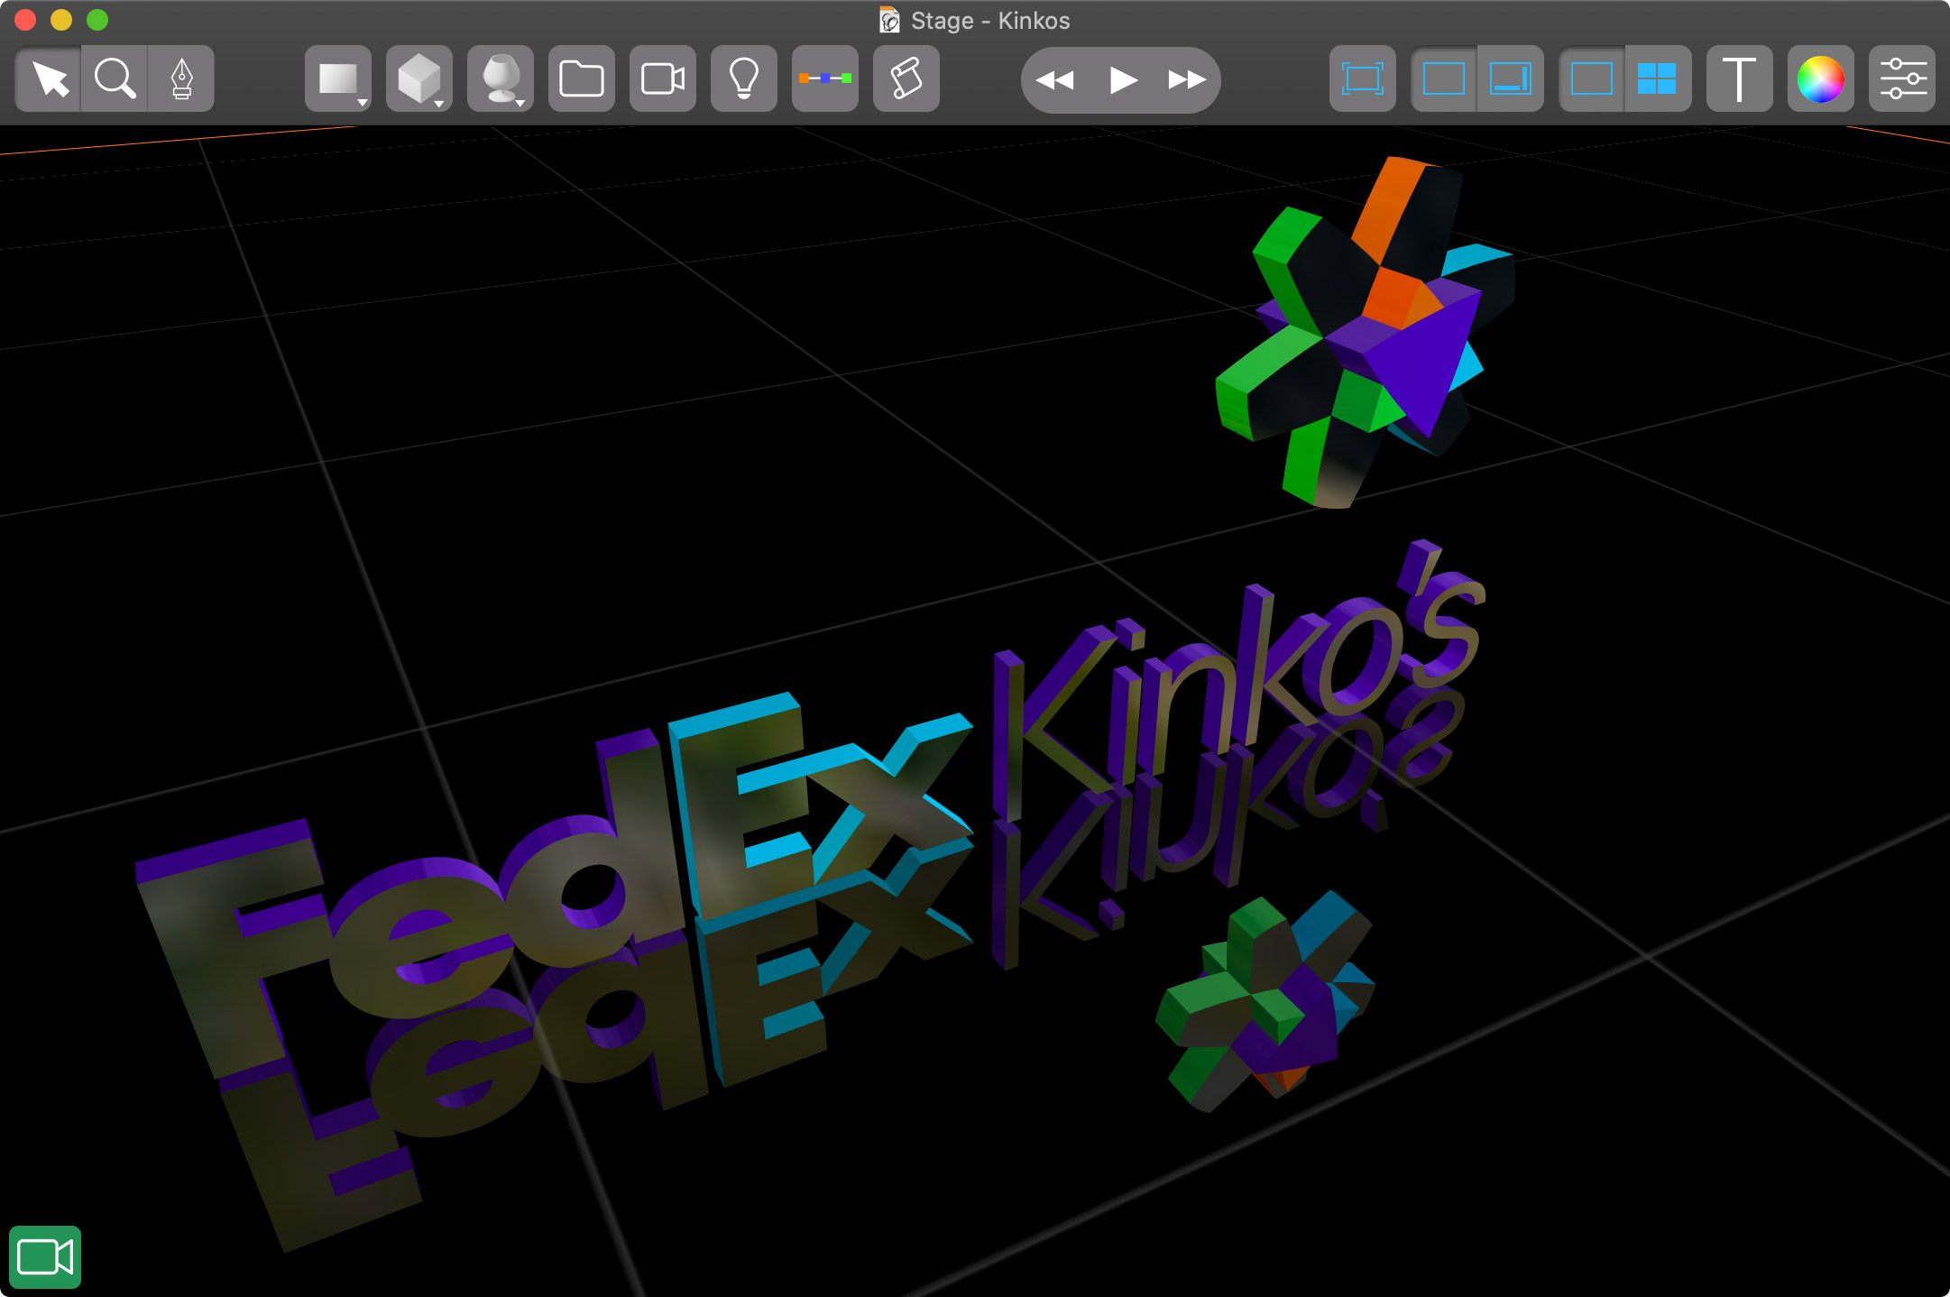Activate the magnifier zoom tool
Screen dimensions: 1950x1297
(x=115, y=79)
